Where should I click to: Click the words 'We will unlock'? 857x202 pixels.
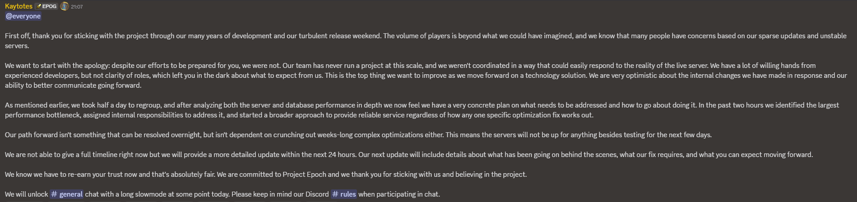(26, 194)
